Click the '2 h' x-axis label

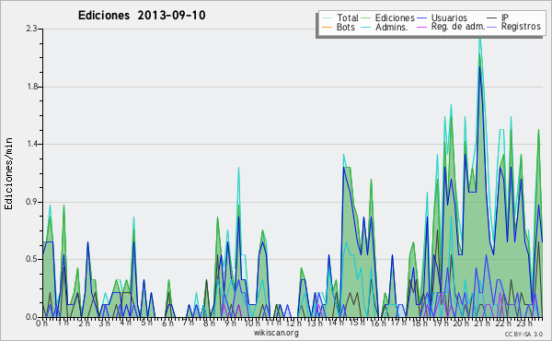(x=84, y=323)
